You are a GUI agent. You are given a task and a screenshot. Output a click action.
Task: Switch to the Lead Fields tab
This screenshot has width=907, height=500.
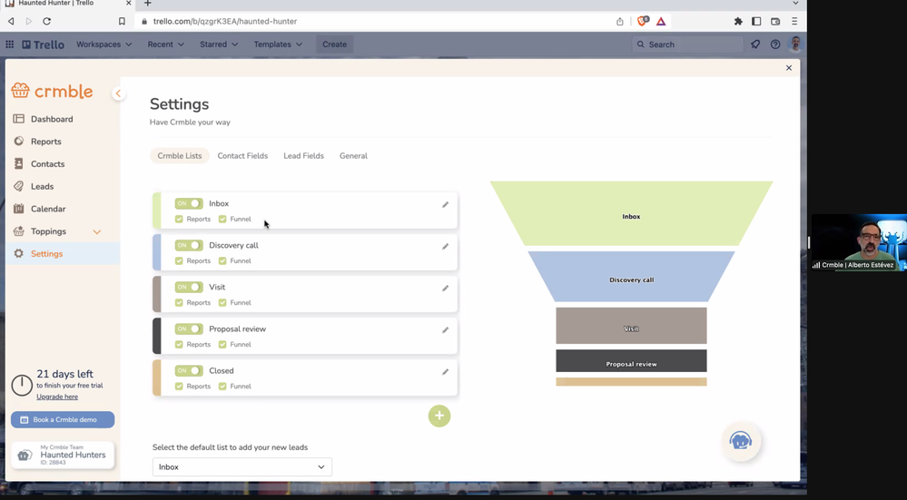303,156
